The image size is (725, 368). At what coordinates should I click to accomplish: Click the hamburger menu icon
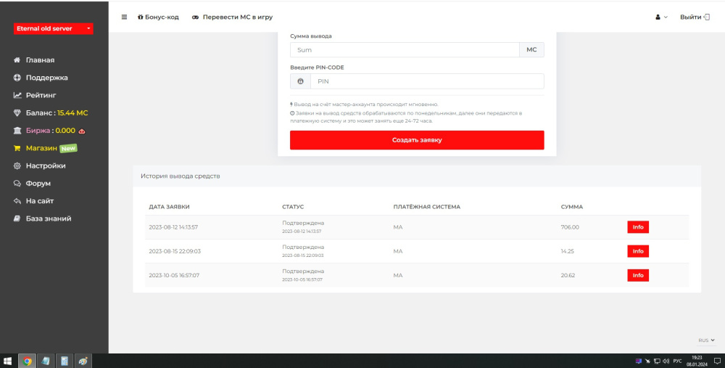[x=124, y=17]
